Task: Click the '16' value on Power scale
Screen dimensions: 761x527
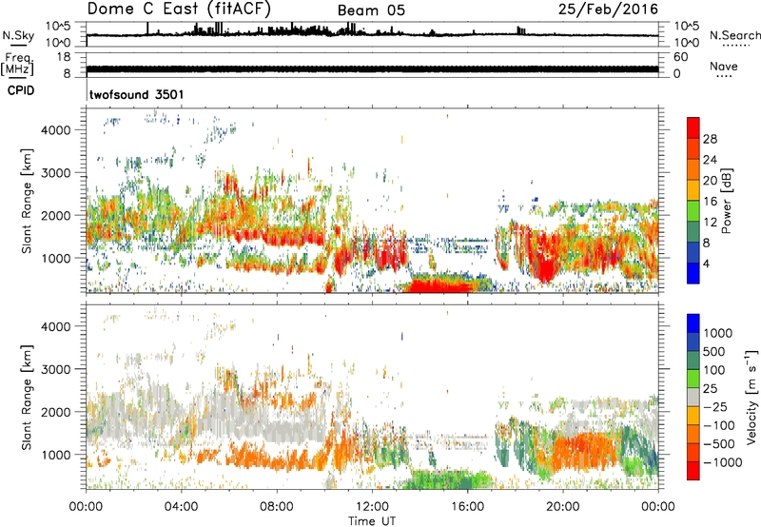Action: coord(710,202)
